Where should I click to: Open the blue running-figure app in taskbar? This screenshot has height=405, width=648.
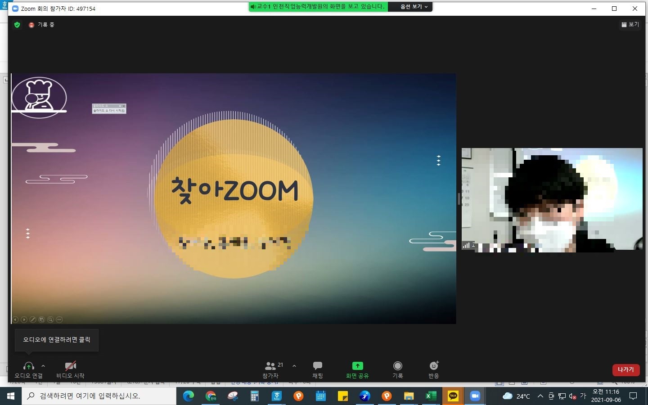click(364, 396)
